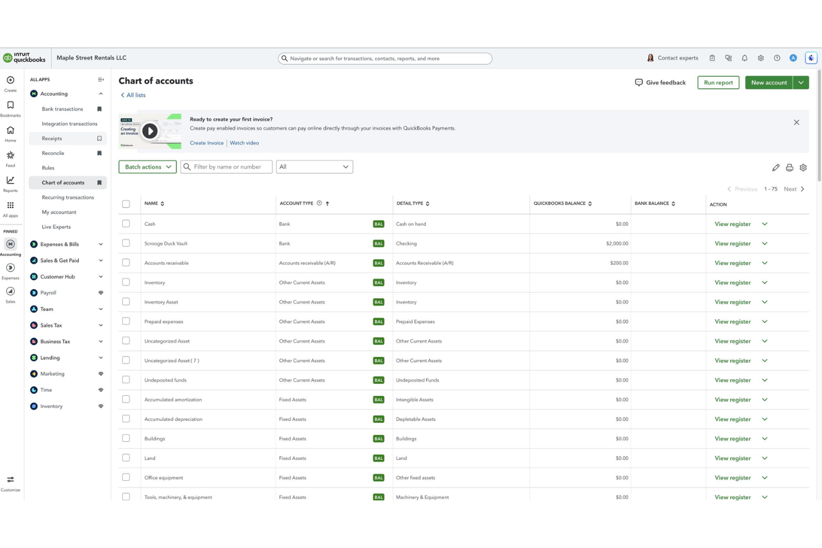This screenshot has width=822, height=548.
Task: Open the All filter dropdown
Action: (314, 167)
